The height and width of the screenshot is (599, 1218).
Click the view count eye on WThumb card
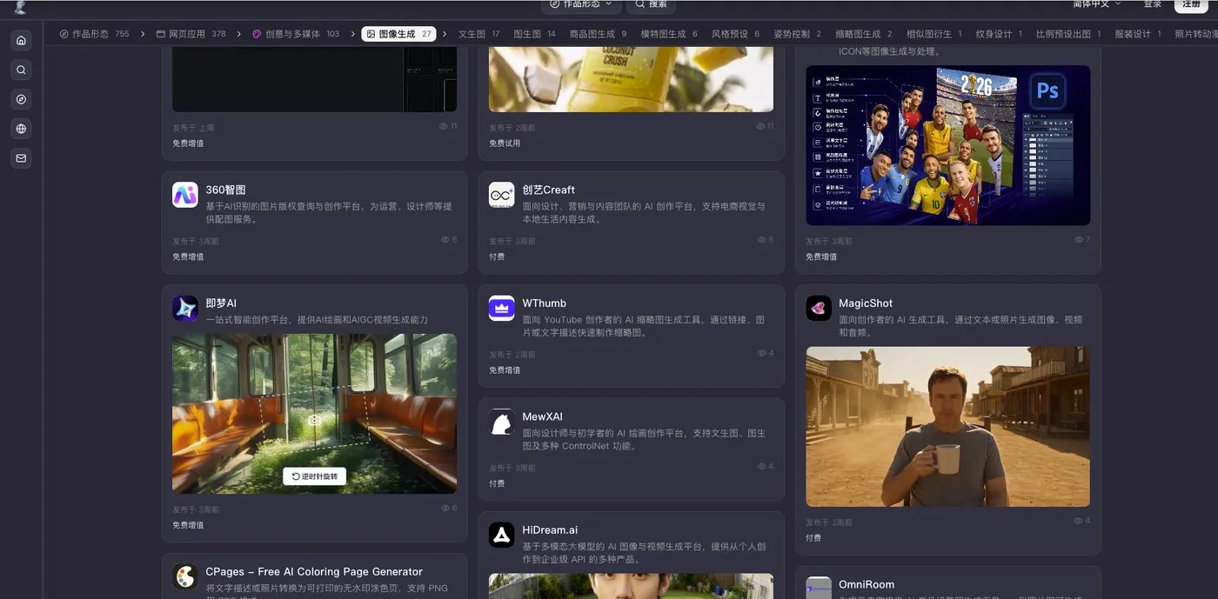(x=762, y=353)
